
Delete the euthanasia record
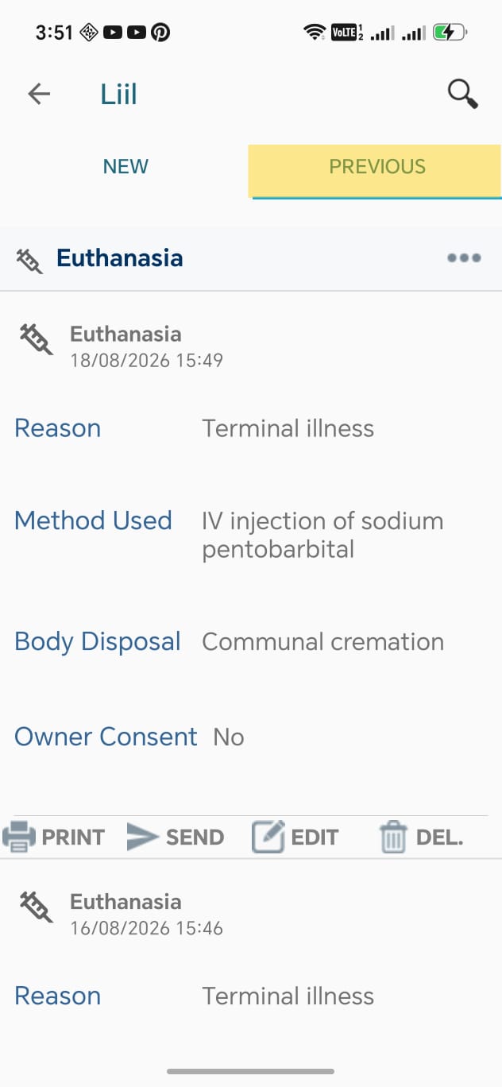click(421, 837)
